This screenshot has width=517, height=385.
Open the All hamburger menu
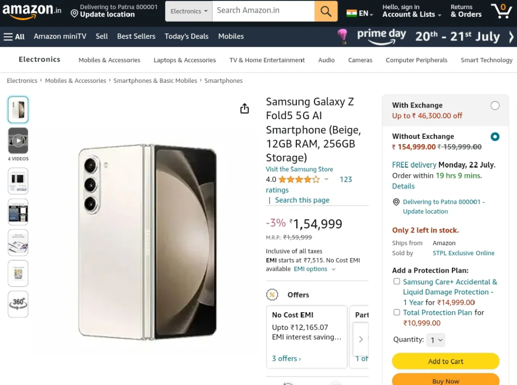point(14,36)
